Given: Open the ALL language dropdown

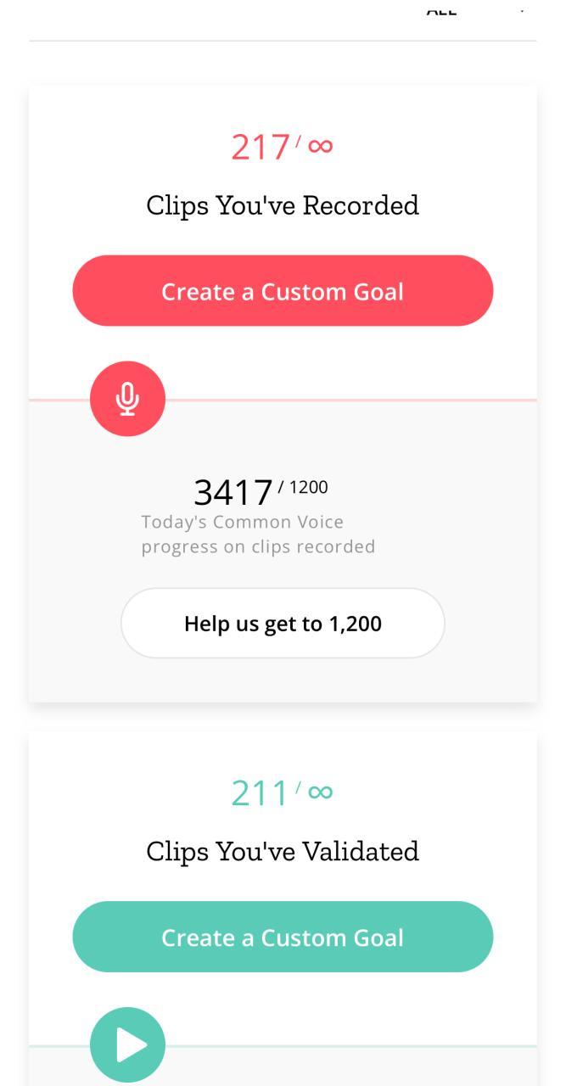Looking at the screenshot, I should pyautogui.click(x=443, y=10).
